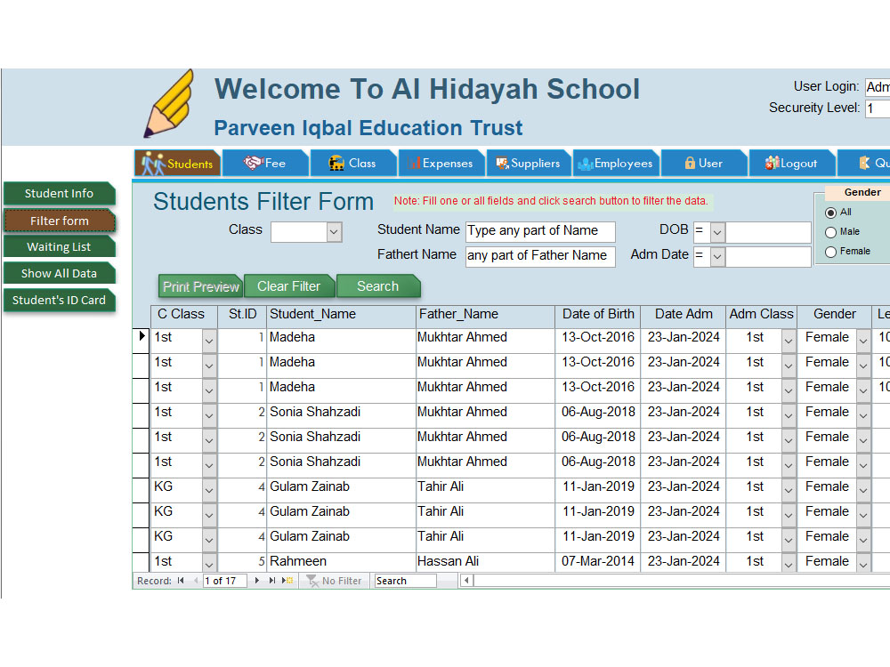
Task: Open Gender dropdown in first Madeha row
Action: click(x=863, y=340)
